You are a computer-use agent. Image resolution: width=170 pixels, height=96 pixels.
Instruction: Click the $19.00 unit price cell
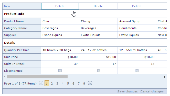(98, 57)
